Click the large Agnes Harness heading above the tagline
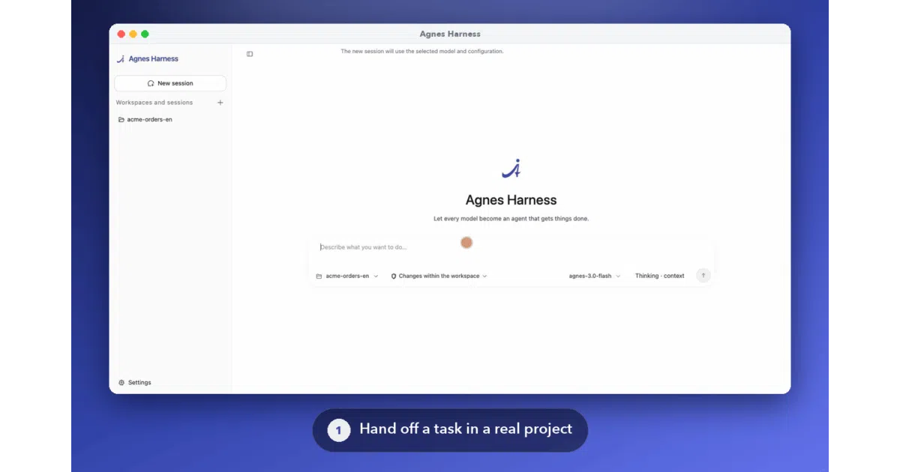 511,200
